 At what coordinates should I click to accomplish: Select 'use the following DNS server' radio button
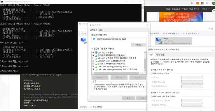tap(152, 96)
